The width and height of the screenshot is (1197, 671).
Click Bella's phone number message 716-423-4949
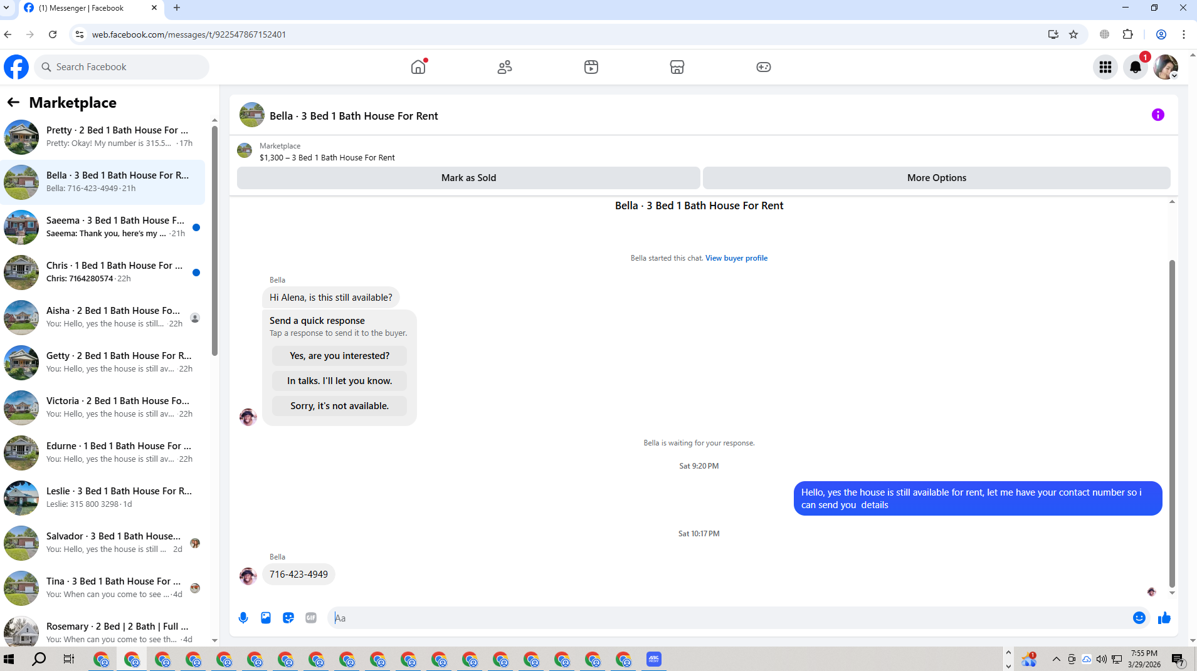coord(298,575)
